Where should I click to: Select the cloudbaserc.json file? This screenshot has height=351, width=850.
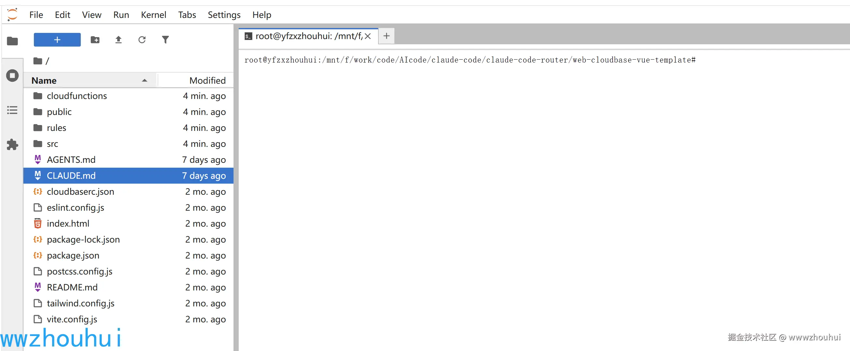pos(128,192)
